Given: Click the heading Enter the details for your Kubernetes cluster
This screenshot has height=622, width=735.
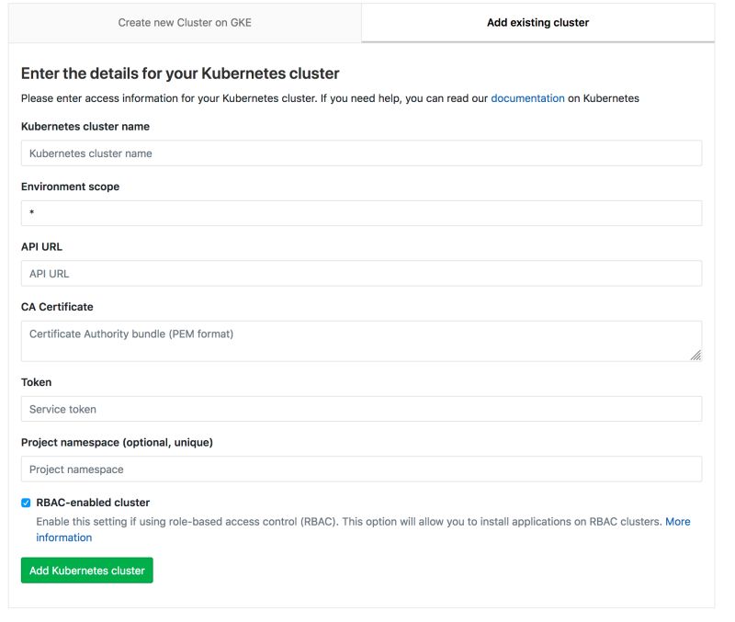Looking at the screenshot, I should point(181,72).
